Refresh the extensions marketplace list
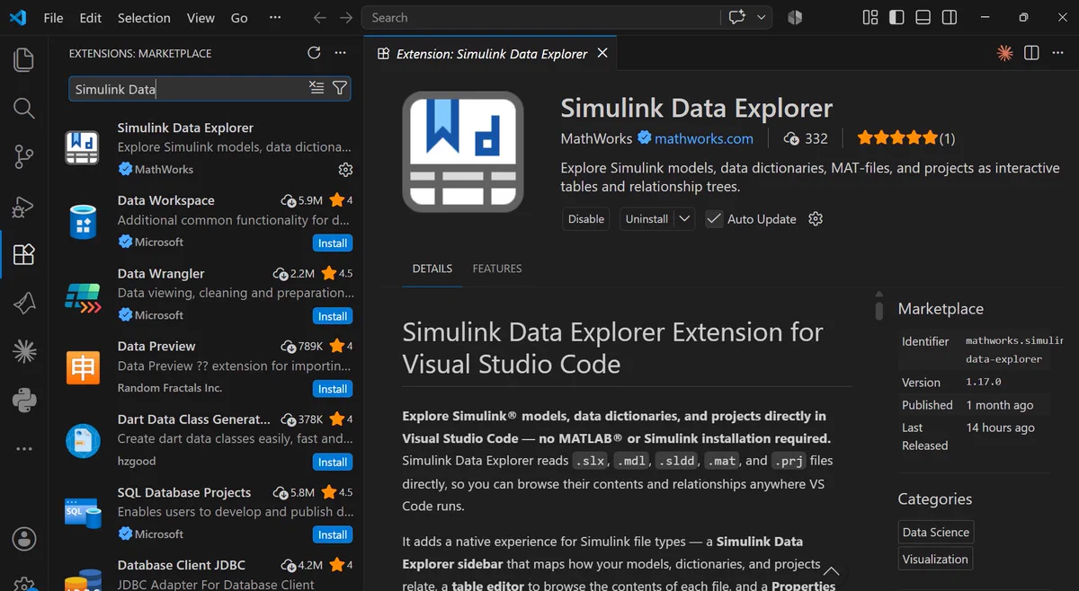Screen dimensions: 1079x591 point(314,53)
